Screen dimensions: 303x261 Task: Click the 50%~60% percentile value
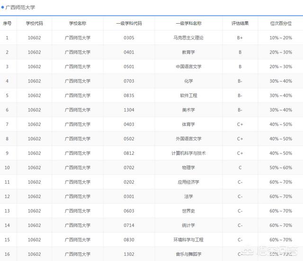click(x=281, y=168)
